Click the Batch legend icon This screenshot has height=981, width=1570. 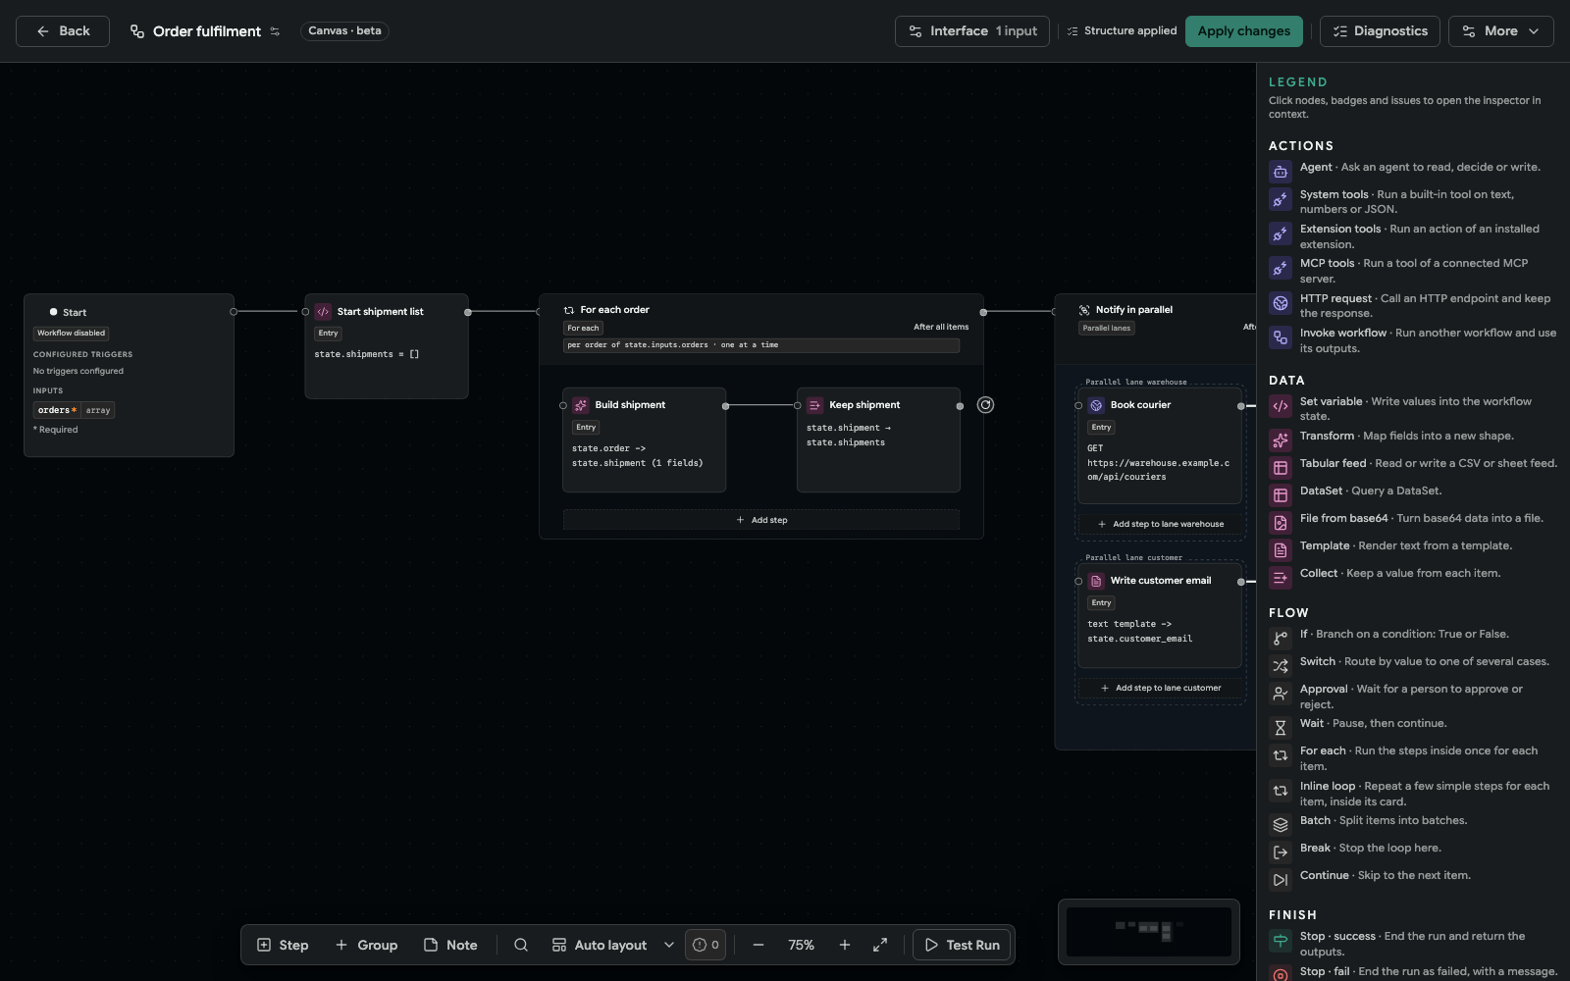coord(1281,825)
